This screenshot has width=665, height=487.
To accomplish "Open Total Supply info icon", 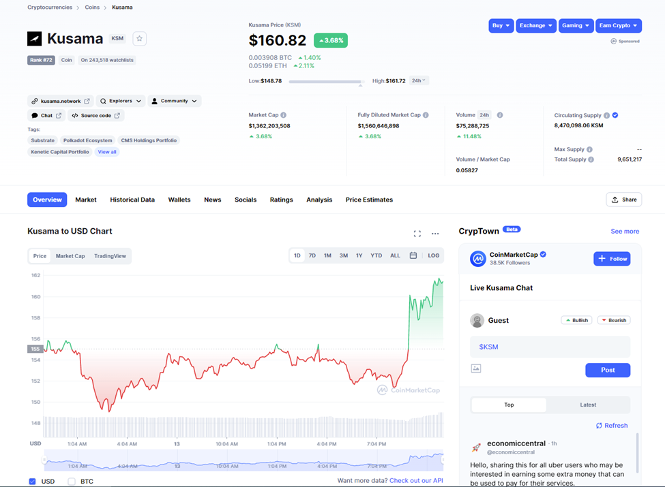I will (x=591, y=159).
